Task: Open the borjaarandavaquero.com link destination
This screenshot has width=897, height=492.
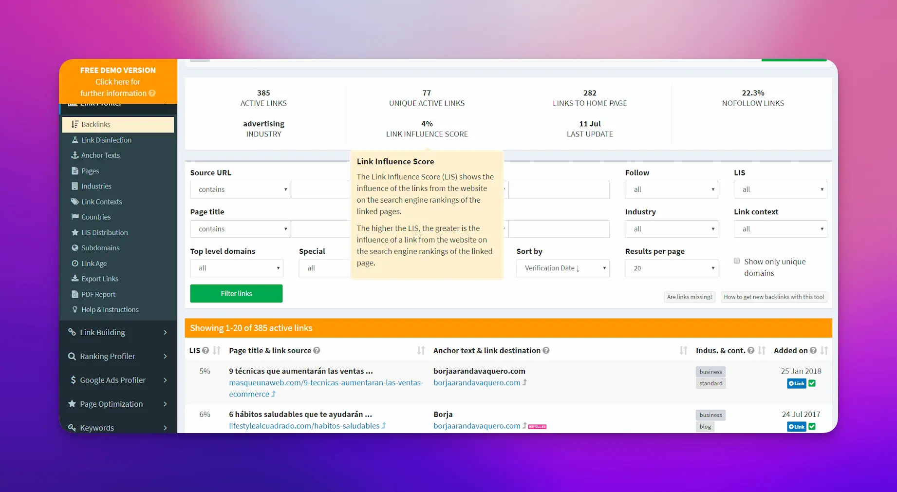Action: coord(476,382)
